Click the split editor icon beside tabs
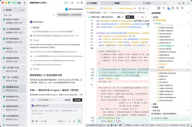Screen dimensions: 192x127 point(143,8)
